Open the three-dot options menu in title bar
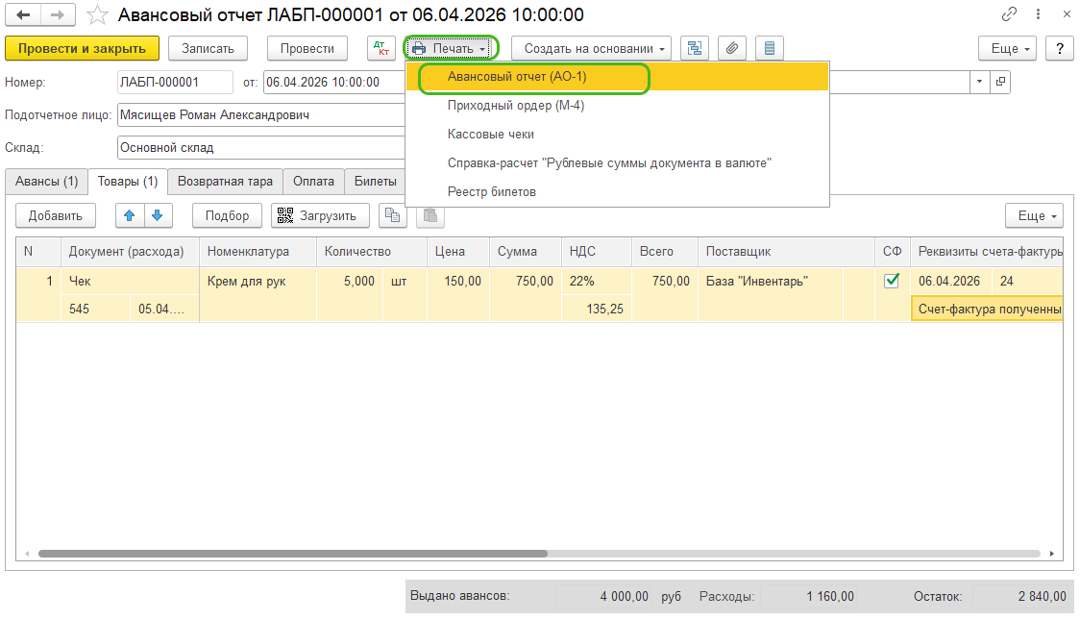The height and width of the screenshot is (620, 1080). click(1038, 13)
